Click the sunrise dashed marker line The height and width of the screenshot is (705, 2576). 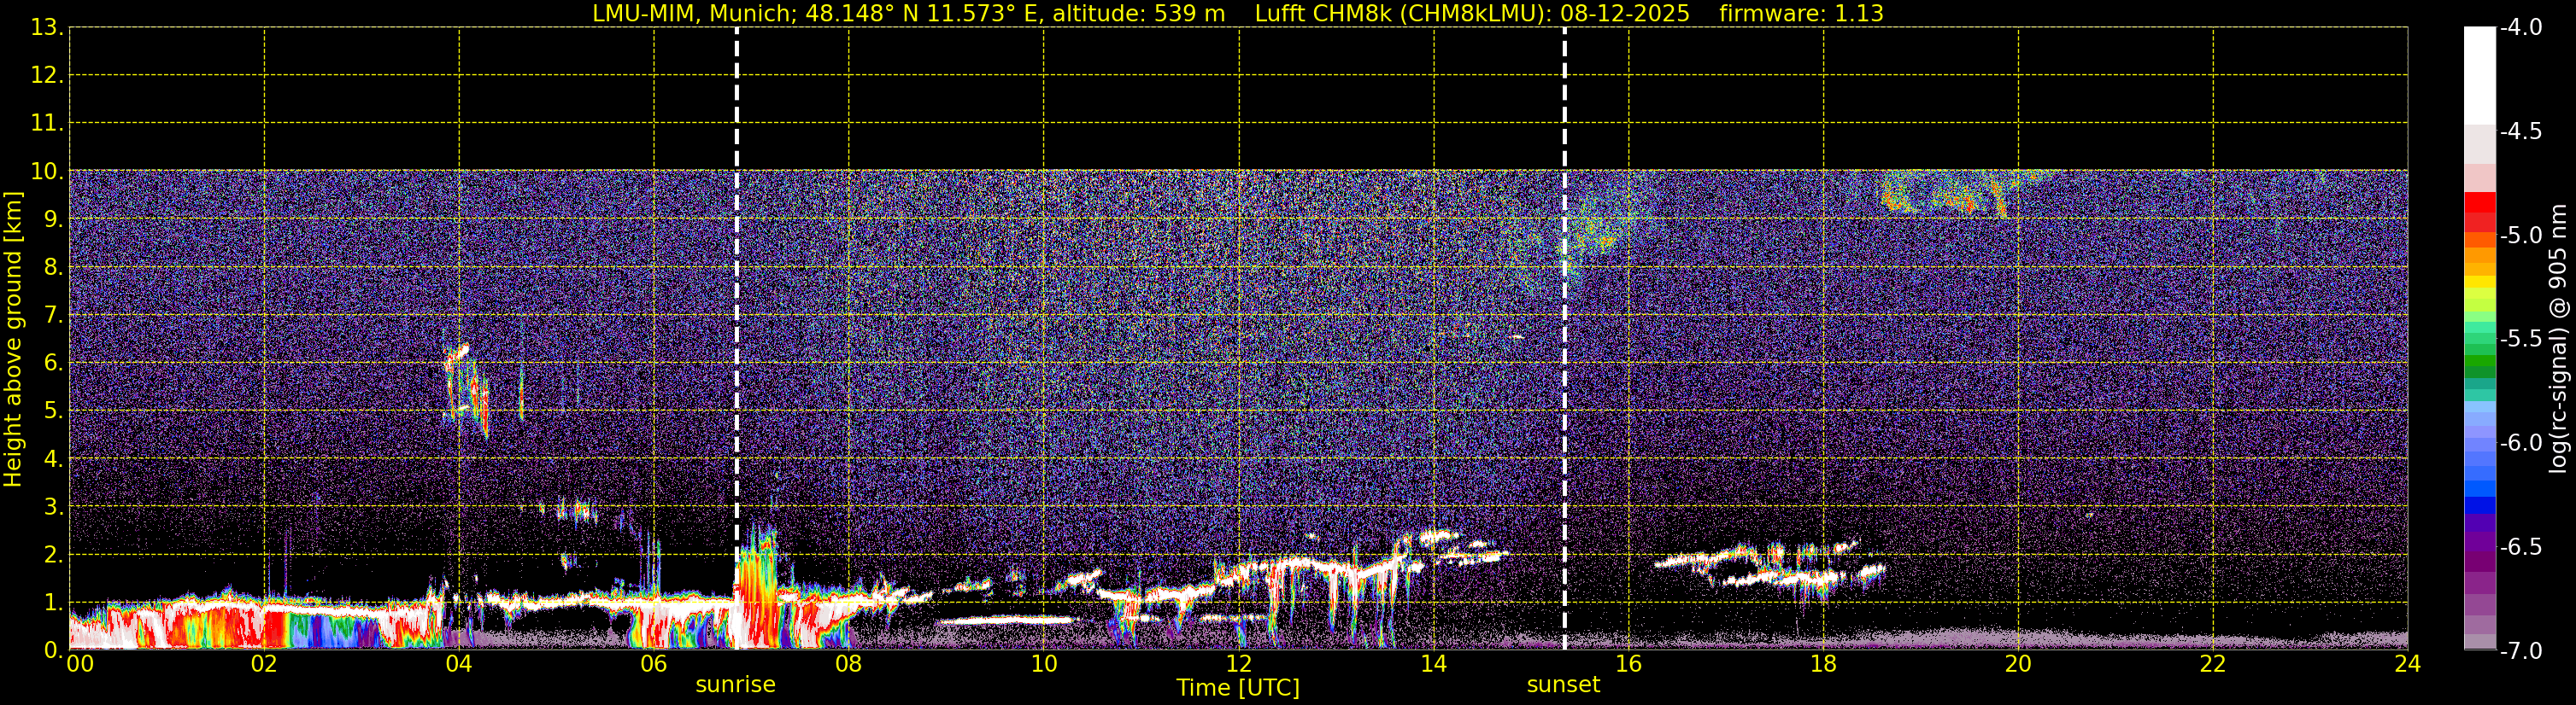(737, 339)
